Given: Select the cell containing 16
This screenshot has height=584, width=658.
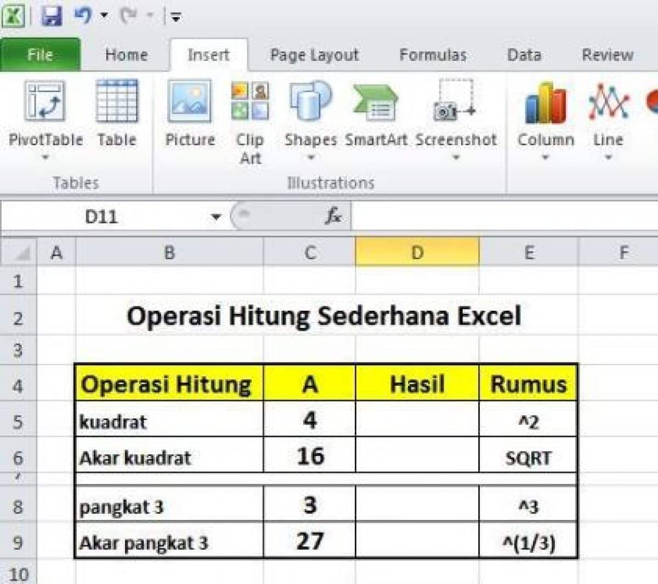Looking at the screenshot, I should pyautogui.click(x=310, y=456).
